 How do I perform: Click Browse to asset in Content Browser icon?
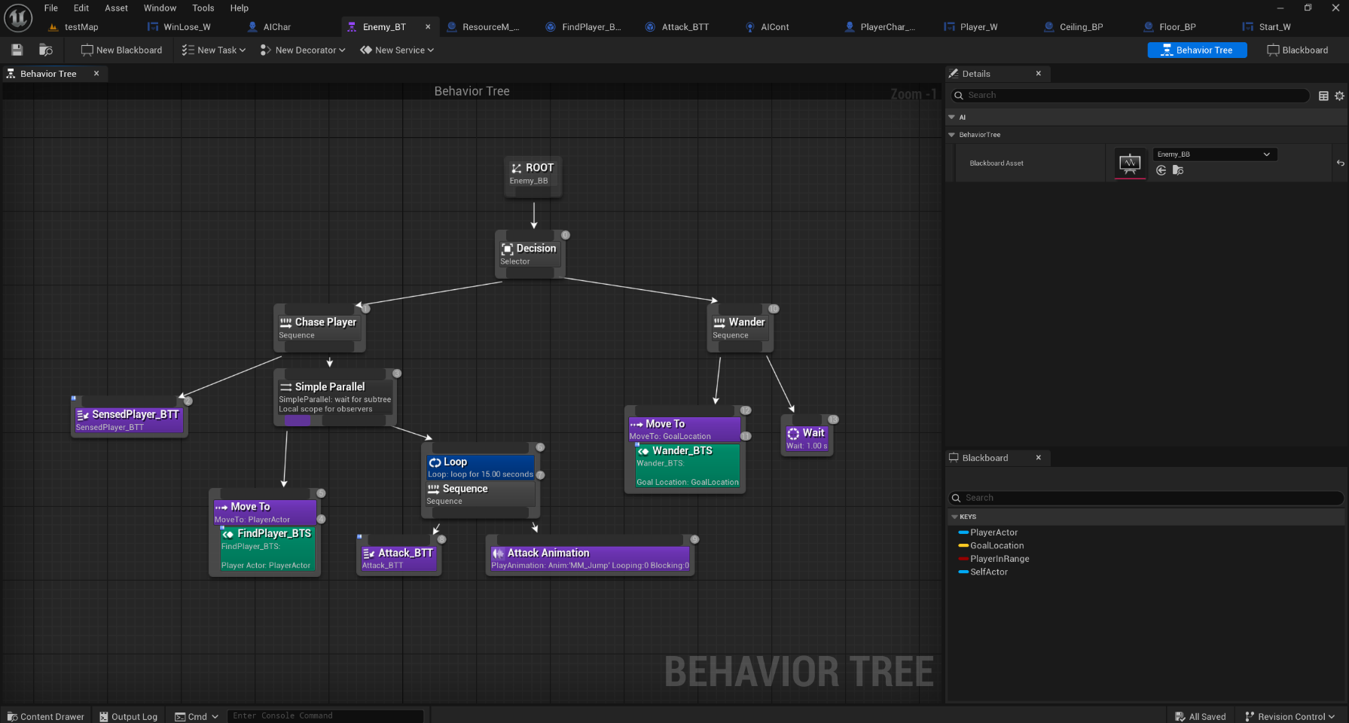click(1178, 170)
